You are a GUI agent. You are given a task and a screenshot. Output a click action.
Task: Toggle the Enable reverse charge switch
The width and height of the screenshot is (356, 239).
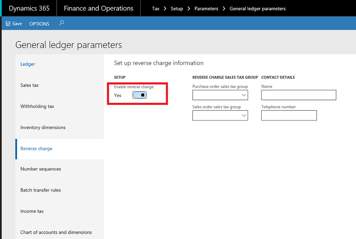[x=140, y=95]
